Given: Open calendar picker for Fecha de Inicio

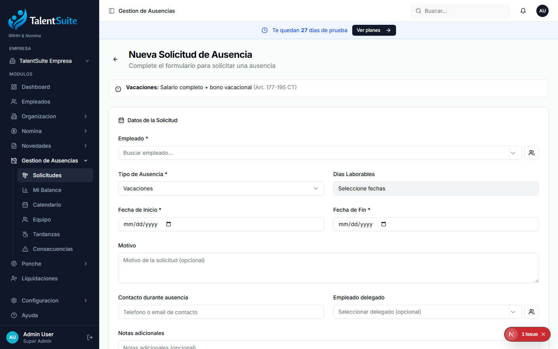Looking at the screenshot, I should 169,224.
